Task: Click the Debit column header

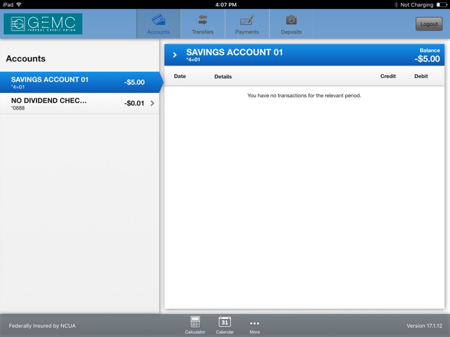Action: 421,76
